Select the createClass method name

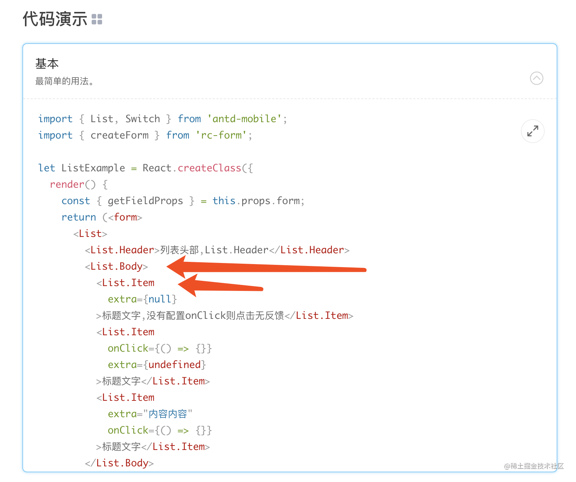click(x=209, y=168)
